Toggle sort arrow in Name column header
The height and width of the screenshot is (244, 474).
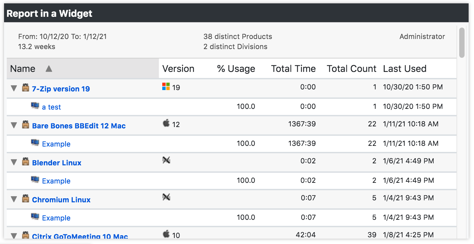(x=49, y=69)
